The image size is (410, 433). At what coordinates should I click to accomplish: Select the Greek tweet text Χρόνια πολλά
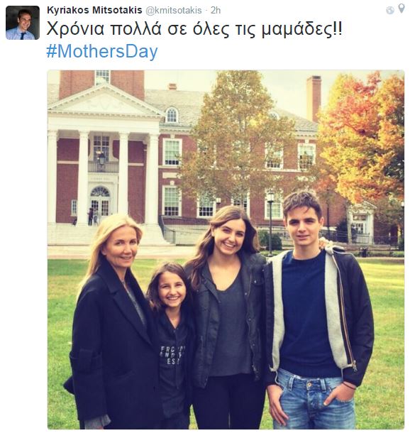[104, 29]
